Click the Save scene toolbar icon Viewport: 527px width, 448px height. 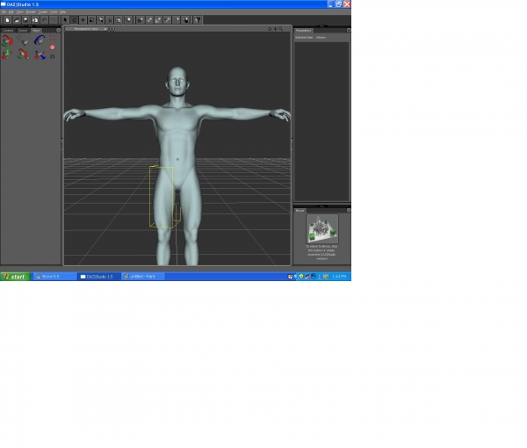pos(25,20)
